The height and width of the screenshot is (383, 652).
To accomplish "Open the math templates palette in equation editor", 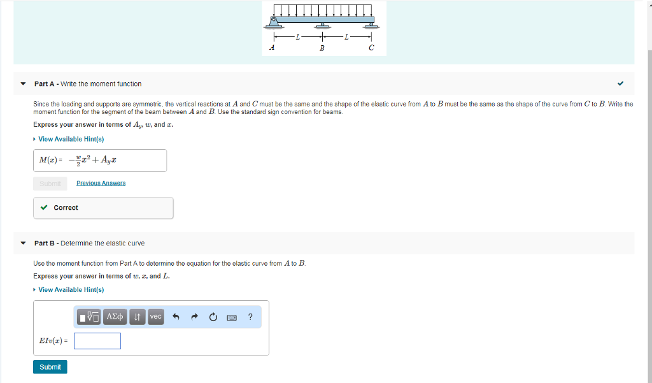I will [89, 317].
